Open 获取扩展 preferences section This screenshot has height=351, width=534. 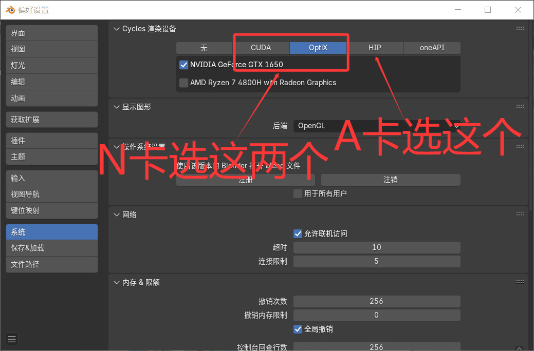tap(52, 120)
